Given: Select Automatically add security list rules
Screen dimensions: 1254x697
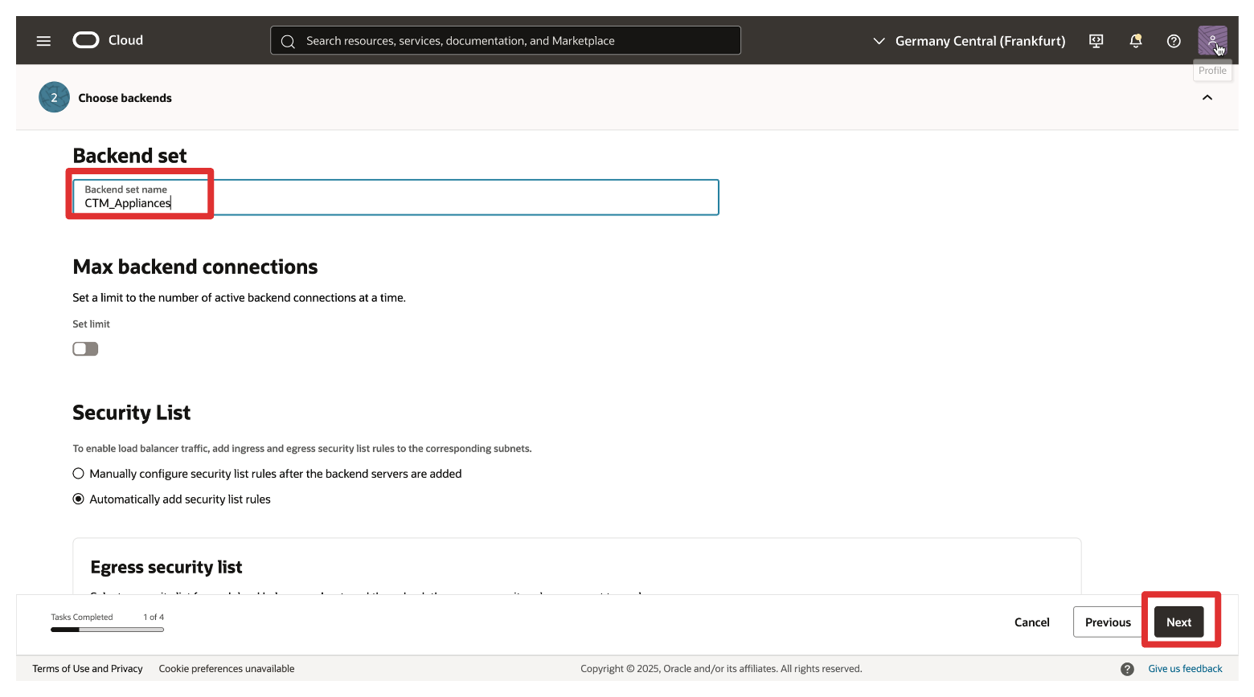Looking at the screenshot, I should (x=79, y=499).
